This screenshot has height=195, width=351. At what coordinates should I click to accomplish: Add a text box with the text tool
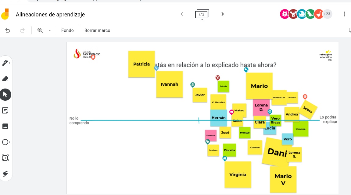click(x=5, y=158)
